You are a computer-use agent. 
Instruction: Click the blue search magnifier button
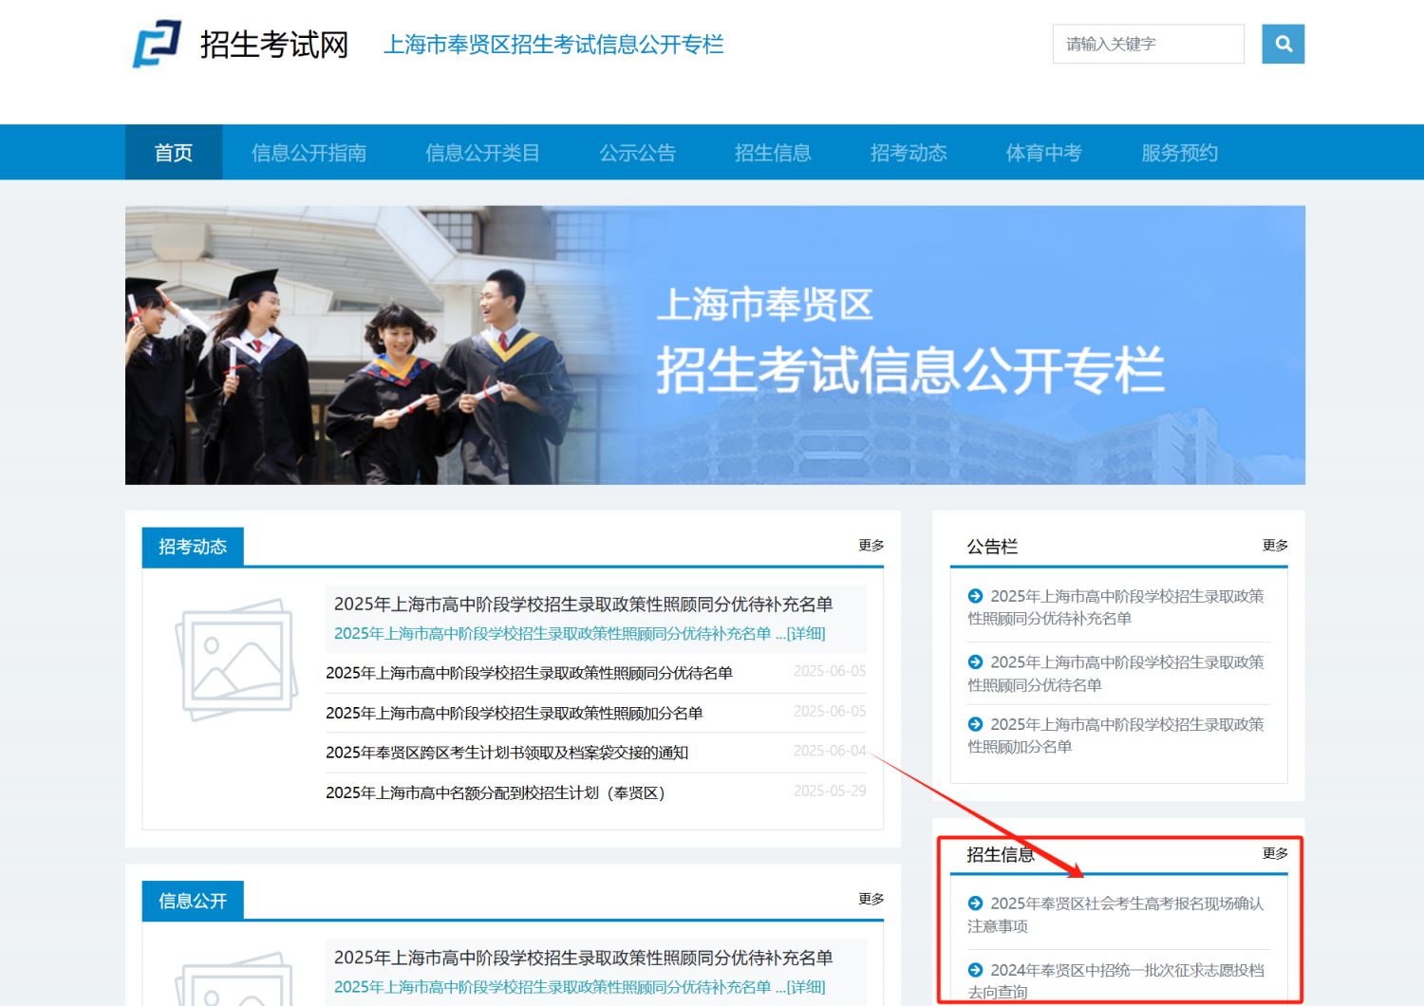coord(1283,44)
